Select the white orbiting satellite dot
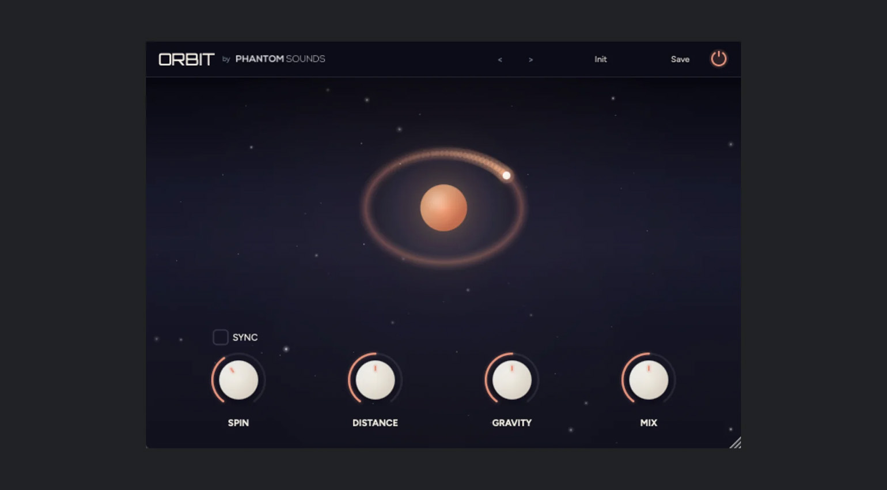887x490 pixels. point(506,175)
